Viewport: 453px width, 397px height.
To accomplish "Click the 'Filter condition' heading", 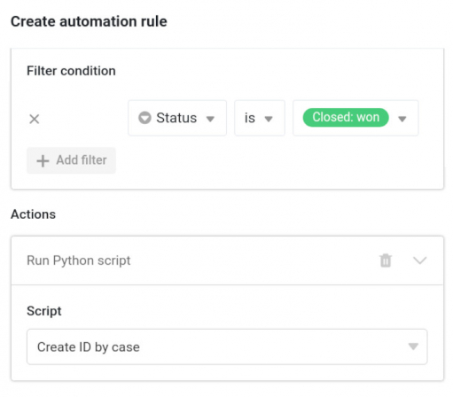I will point(71,71).
